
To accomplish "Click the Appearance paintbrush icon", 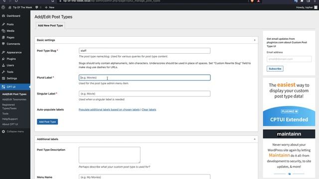I will (3, 52).
